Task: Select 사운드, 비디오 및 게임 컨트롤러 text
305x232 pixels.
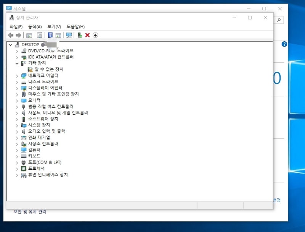Action: coord(58,113)
